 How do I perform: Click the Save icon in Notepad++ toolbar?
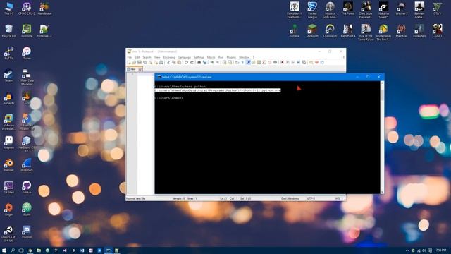tap(140, 62)
